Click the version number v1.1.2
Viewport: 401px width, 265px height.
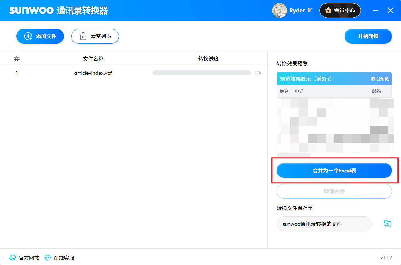click(x=386, y=258)
